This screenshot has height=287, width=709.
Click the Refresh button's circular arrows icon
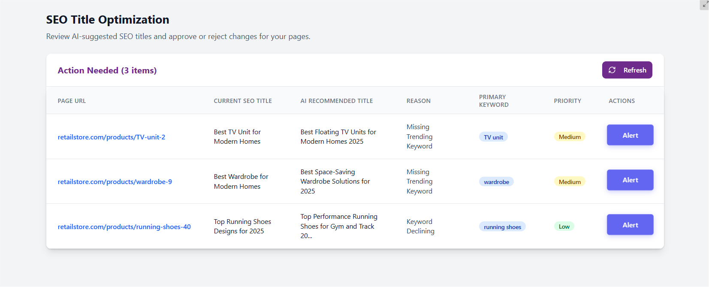click(x=612, y=70)
